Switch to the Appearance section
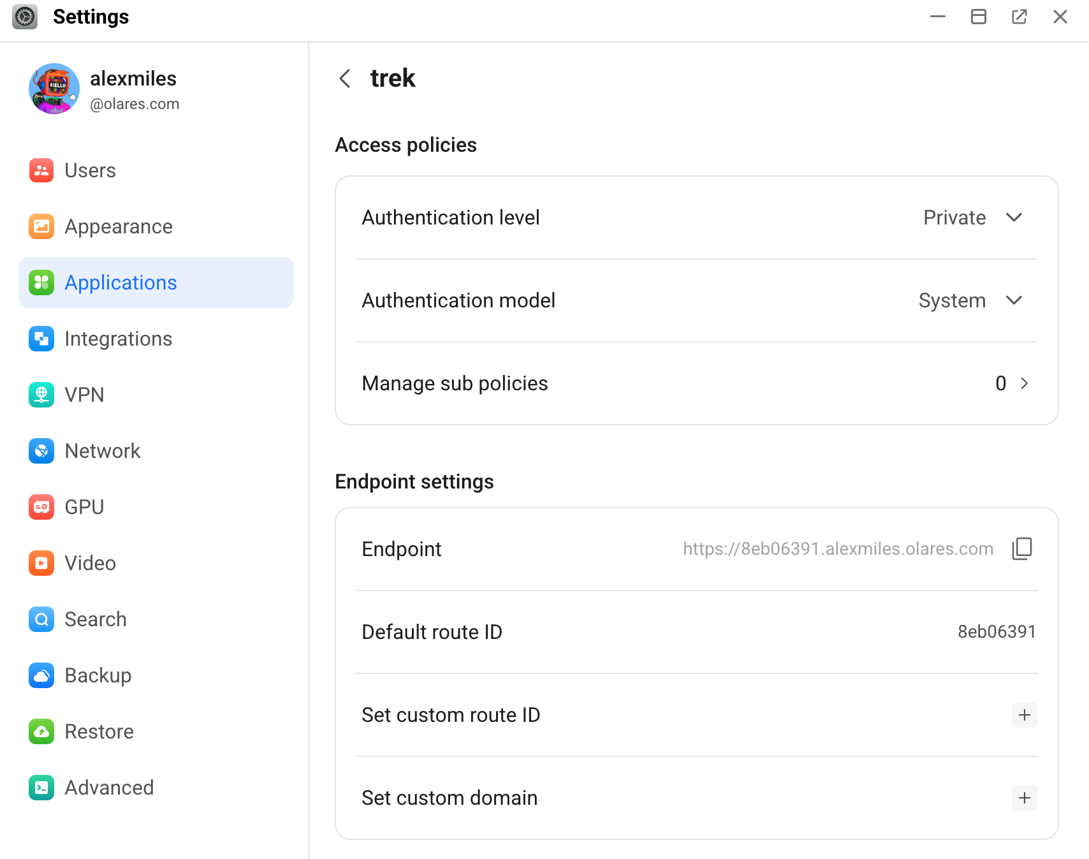The height and width of the screenshot is (859, 1089). (119, 226)
